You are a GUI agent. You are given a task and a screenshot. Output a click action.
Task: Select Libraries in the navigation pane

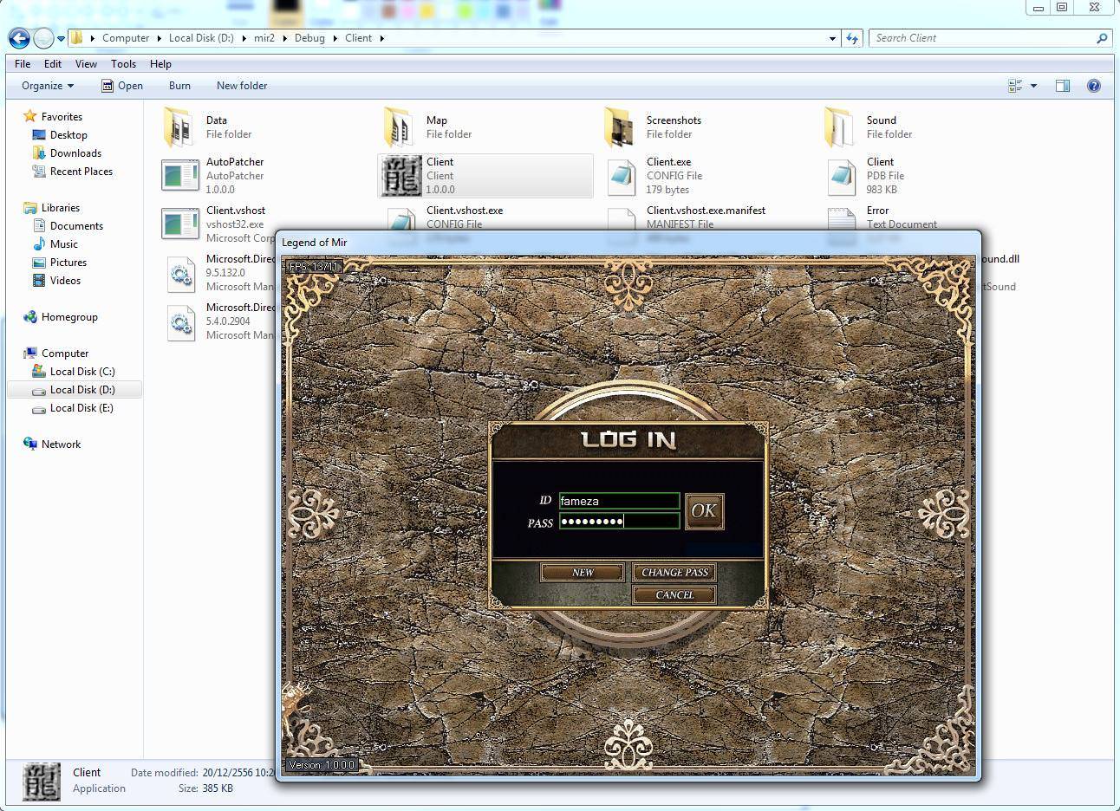[x=61, y=208]
